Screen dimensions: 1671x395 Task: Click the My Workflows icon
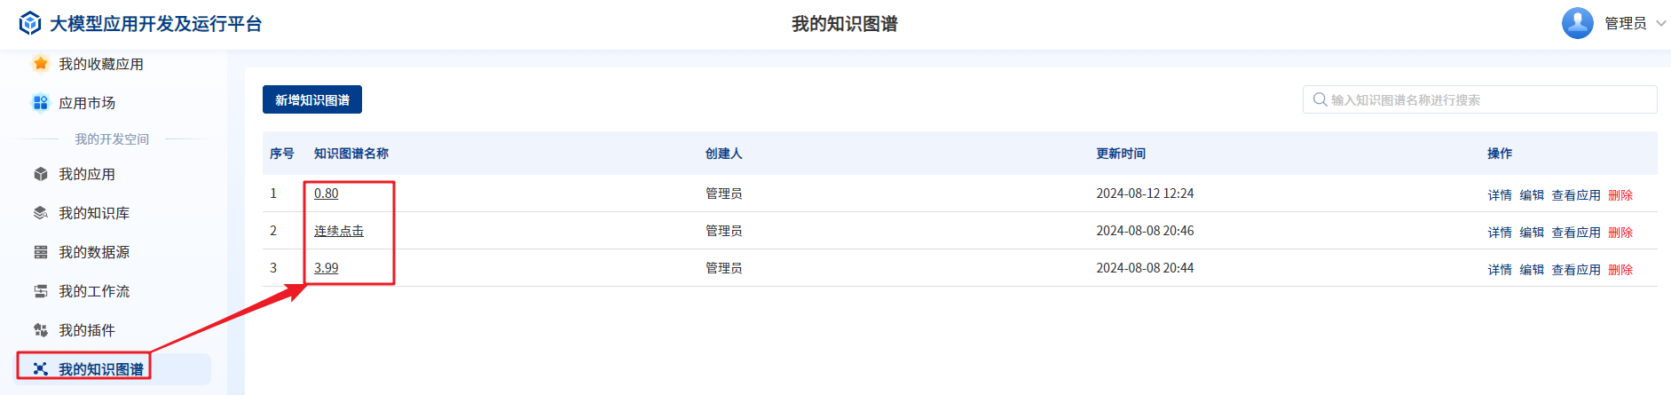pyautogui.click(x=40, y=291)
